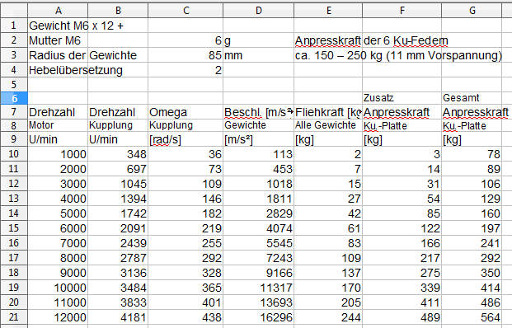
Task: Select the '[rad/s]' unit cell
Action: coord(186,139)
